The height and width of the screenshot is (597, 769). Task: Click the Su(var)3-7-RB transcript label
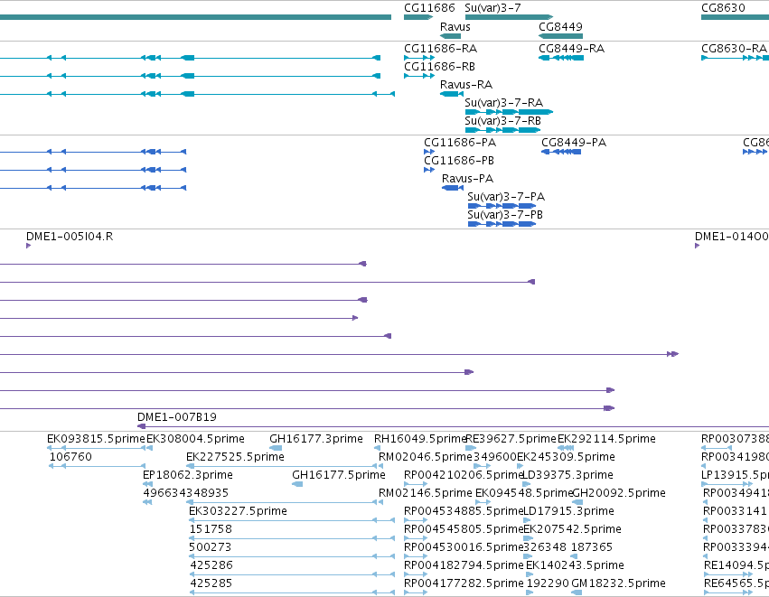[x=502, y=121]
